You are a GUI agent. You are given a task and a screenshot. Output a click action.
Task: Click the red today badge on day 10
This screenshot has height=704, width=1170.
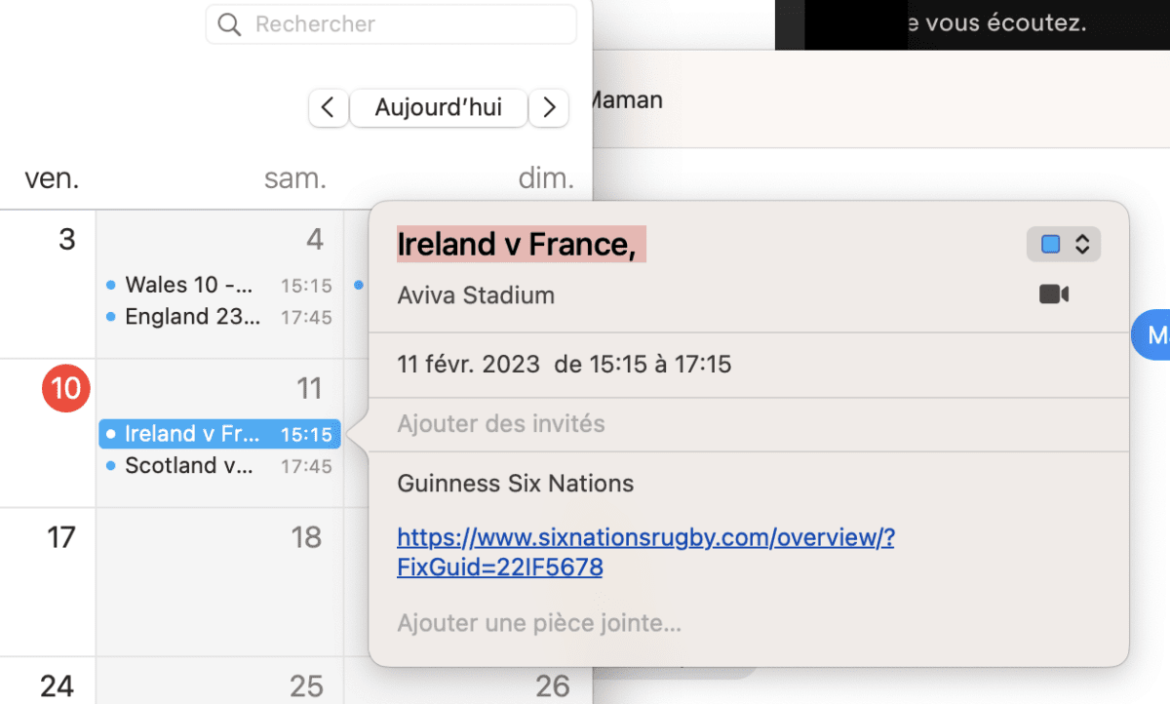coord(65,388)
